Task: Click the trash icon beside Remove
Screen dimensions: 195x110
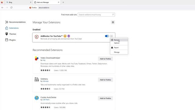Action: pos(112,40)
